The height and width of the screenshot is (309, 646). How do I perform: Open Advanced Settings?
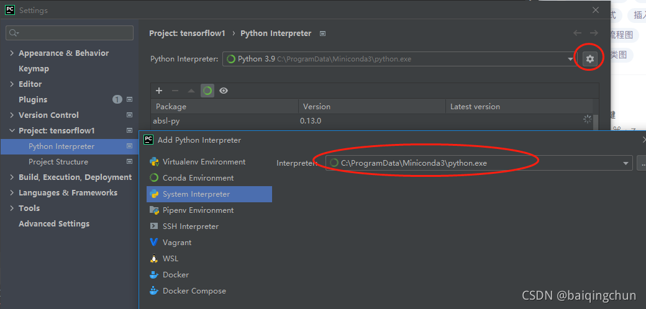pyautogui.click(x=54, y=224)
